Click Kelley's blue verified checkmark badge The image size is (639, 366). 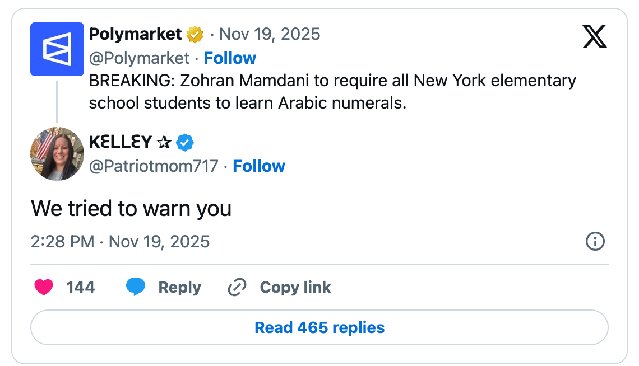(x=185, y=143)
